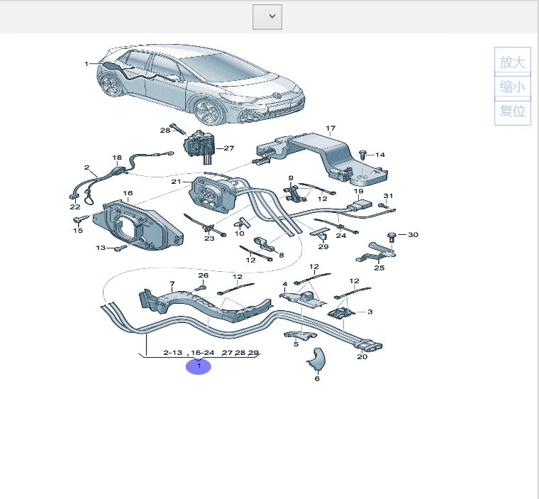
Task: Open the dropdown at the top of the page
Action: (267, 16)
